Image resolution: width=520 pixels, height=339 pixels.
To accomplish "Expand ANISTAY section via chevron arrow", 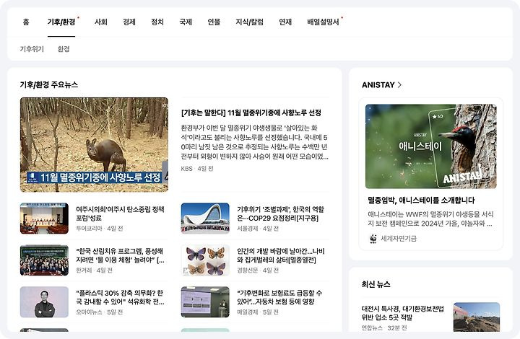I will pos(399,85).
